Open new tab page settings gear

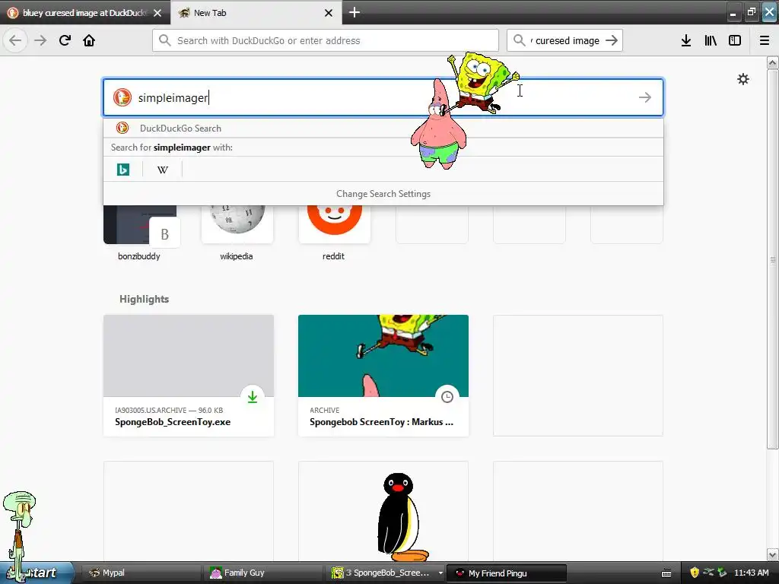pos(743,79)
